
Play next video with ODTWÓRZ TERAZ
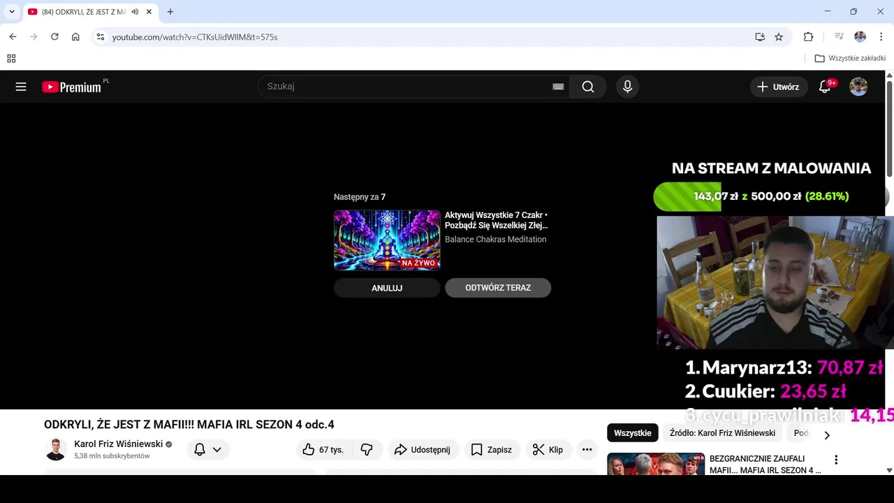click(498, 288)
